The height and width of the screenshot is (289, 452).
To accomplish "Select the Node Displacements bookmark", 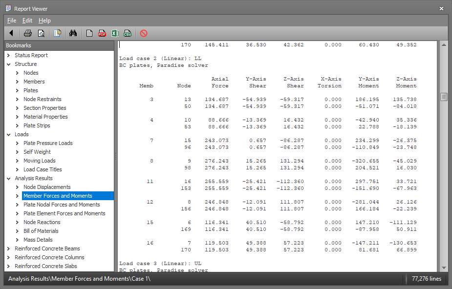I will 47,187.
